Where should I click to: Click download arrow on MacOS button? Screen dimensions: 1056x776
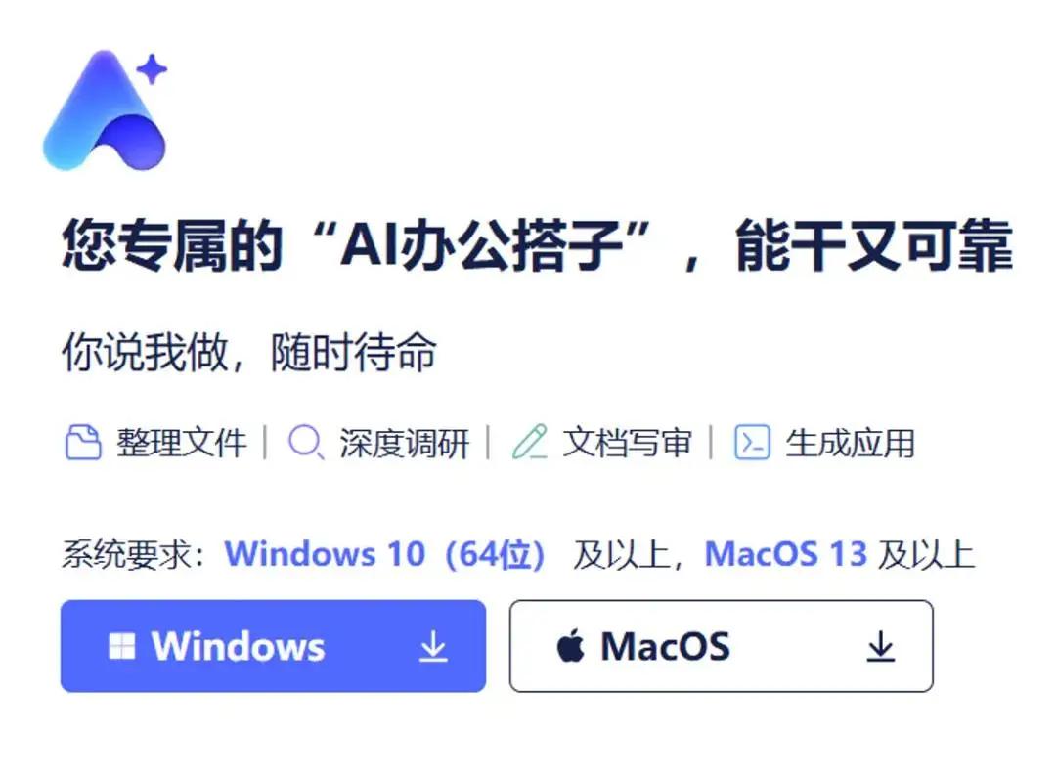[x=880, y=646]
